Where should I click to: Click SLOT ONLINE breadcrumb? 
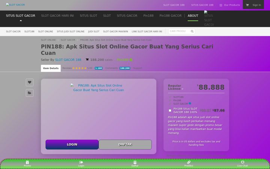point(48,40)
